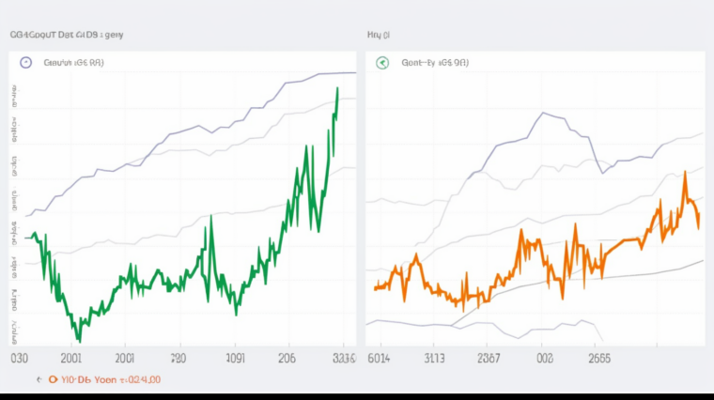This screenshot has width=714, height=400.
Task: Click the purple line peak in right chart
Action: [x=542, y=113]
